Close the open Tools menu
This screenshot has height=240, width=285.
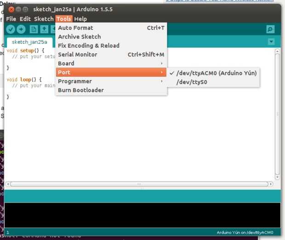(x=64, y=19)
